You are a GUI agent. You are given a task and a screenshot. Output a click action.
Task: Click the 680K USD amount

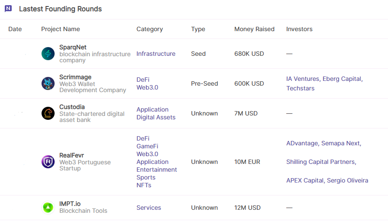249,54
